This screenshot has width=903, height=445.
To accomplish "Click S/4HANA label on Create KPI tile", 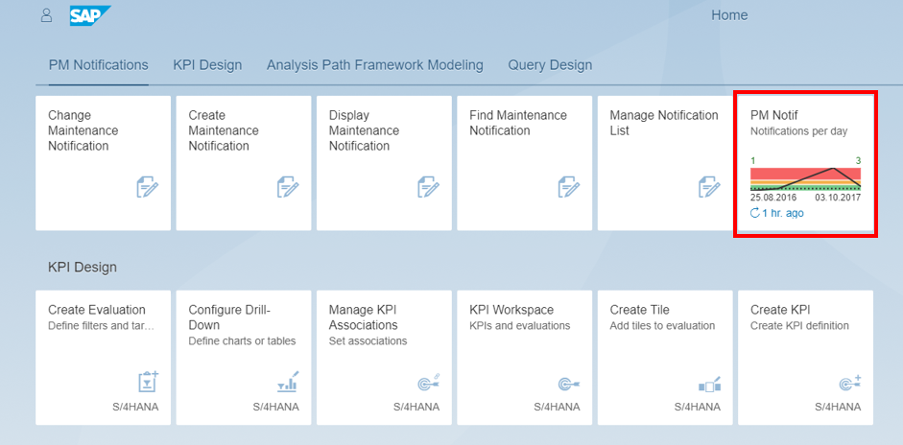I will click(838, 407).
